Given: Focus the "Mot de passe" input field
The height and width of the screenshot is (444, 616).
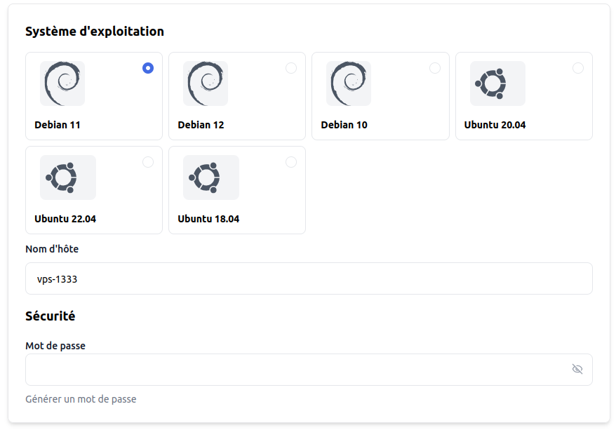Looking at the screenshot, I should (x=295, y=370).
